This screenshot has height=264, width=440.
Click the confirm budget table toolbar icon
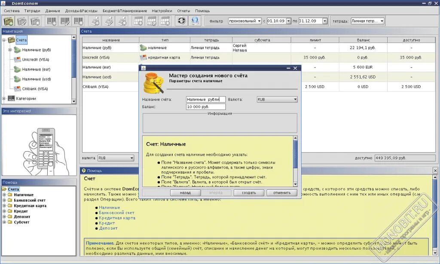[152, 21]
